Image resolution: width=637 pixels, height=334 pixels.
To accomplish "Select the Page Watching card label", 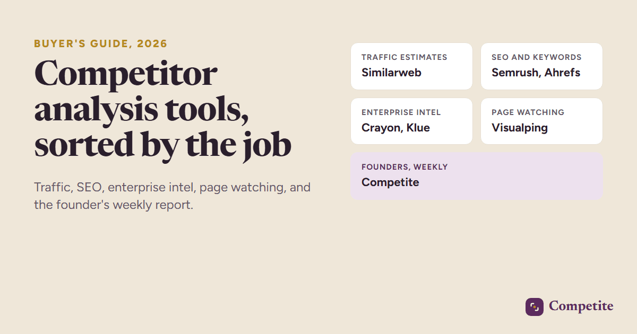I will [x=528, y=112].
